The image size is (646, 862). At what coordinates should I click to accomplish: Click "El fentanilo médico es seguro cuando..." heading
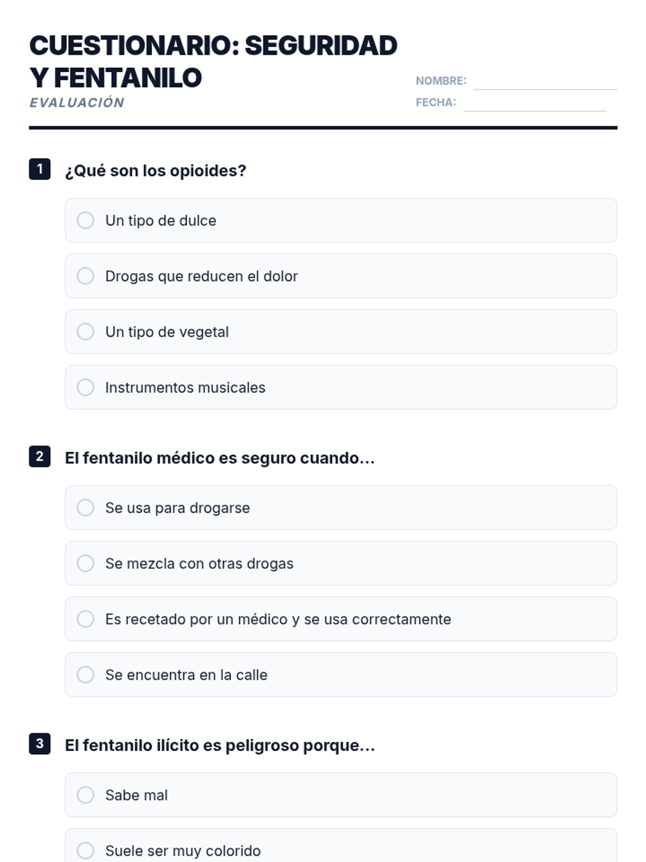pos(220,458)
